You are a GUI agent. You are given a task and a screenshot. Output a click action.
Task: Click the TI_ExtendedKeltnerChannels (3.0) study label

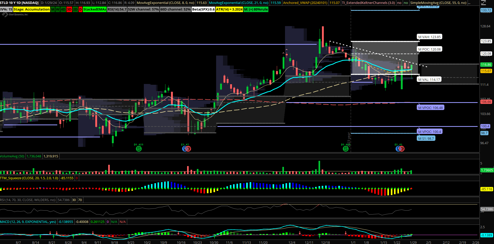(368, 3)
